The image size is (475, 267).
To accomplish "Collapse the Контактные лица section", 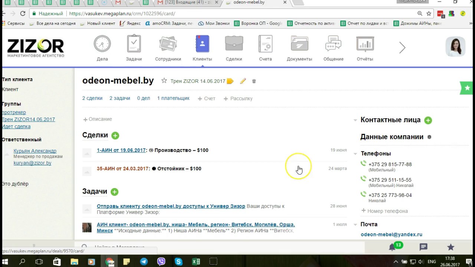I will tap(355, 120).
